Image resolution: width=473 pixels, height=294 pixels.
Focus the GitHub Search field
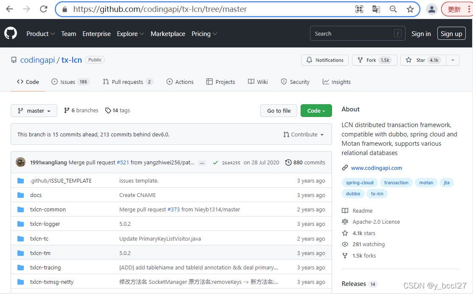[358, 33]
